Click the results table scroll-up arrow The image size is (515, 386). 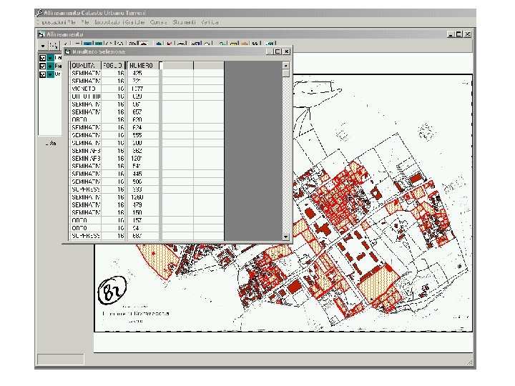(285, 65)
